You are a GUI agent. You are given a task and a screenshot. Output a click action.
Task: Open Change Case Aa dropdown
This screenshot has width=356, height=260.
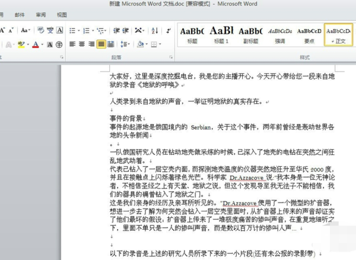(x=26, y=30)
